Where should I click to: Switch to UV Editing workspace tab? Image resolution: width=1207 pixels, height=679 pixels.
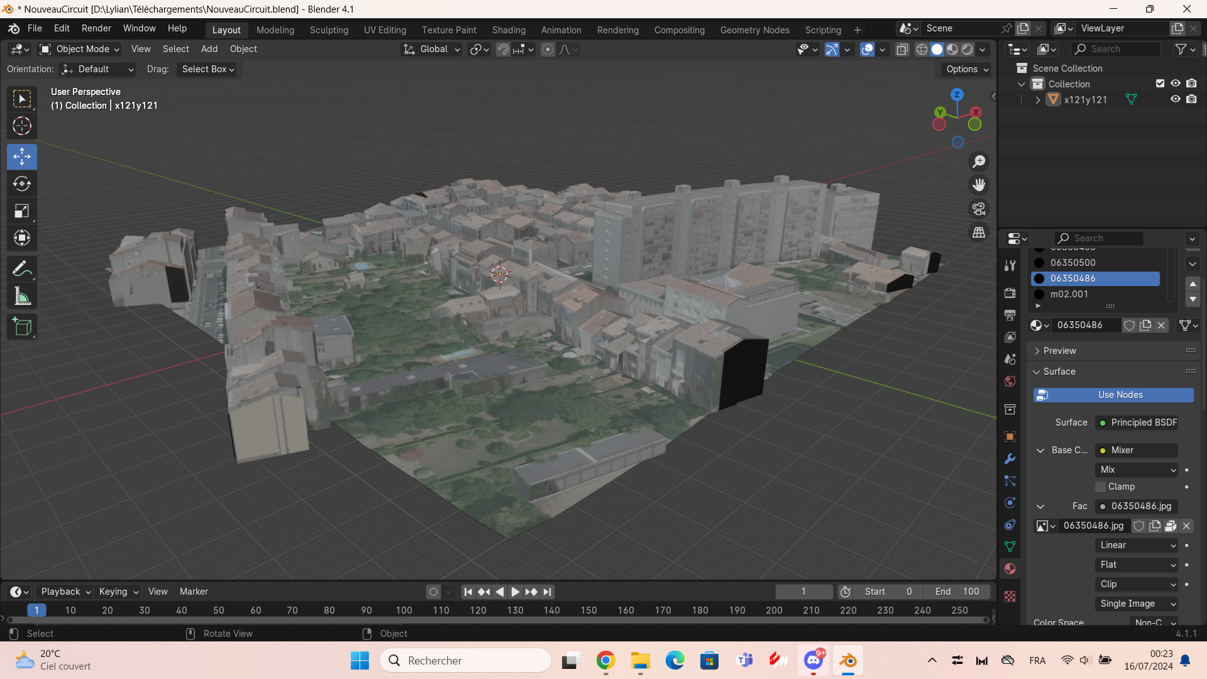[x=385, y=30]
